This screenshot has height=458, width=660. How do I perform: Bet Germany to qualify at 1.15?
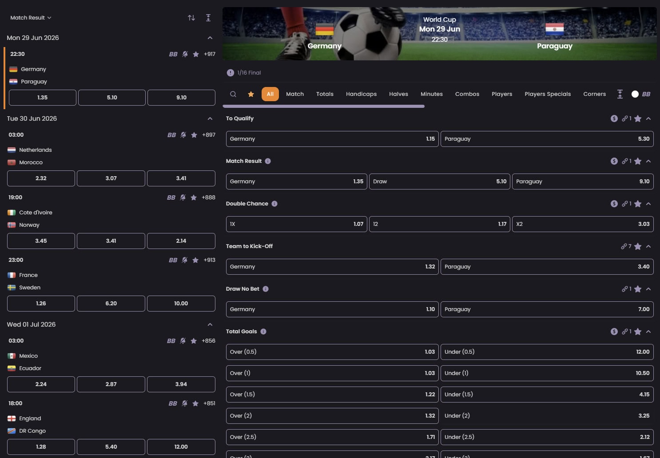332,139
